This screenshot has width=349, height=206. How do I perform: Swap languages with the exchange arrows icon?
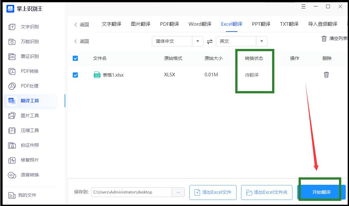point(209,41)
